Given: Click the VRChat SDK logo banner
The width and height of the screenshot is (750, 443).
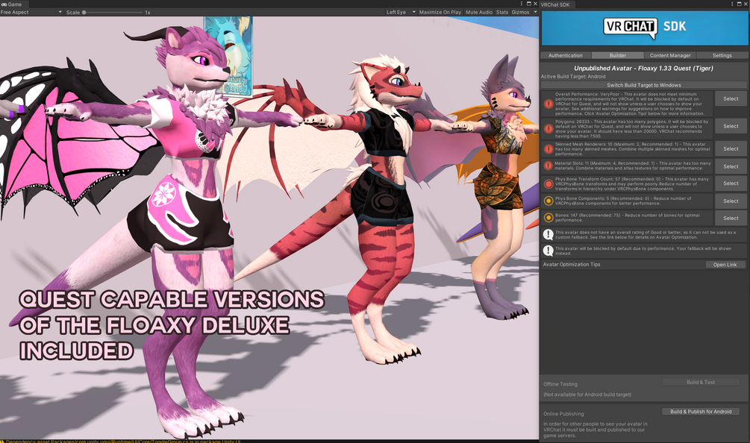Looking at the screenshot, I should (644, 28).
